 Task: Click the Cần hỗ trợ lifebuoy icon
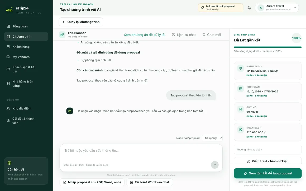point(9,163)
